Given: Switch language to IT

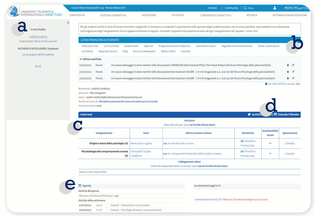Looking at the screenshot, I should (x=286, y=8).
